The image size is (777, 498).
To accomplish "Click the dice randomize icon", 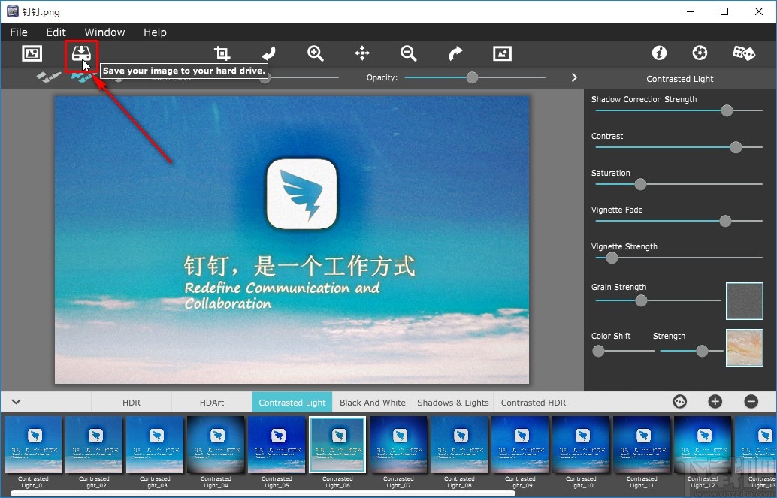I will tap(744, 53).
